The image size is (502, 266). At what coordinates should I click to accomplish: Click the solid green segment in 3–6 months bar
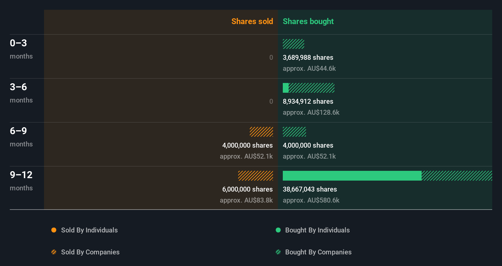[286, 88]
